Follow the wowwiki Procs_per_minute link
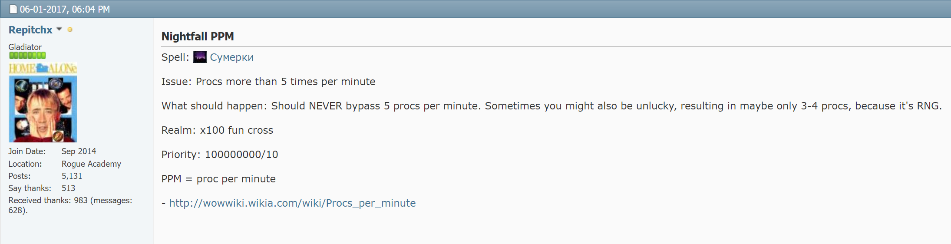This screenshot has height=244, width=951. [292, 203]
